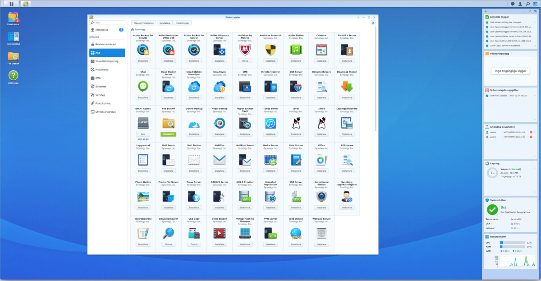Viewport: 541px width, 281px height.
Task: Select the Rekommenderad category
Action: 107,44
